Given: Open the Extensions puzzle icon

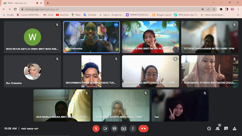Looking at the screenshot, I should click(x=221, y=9).
